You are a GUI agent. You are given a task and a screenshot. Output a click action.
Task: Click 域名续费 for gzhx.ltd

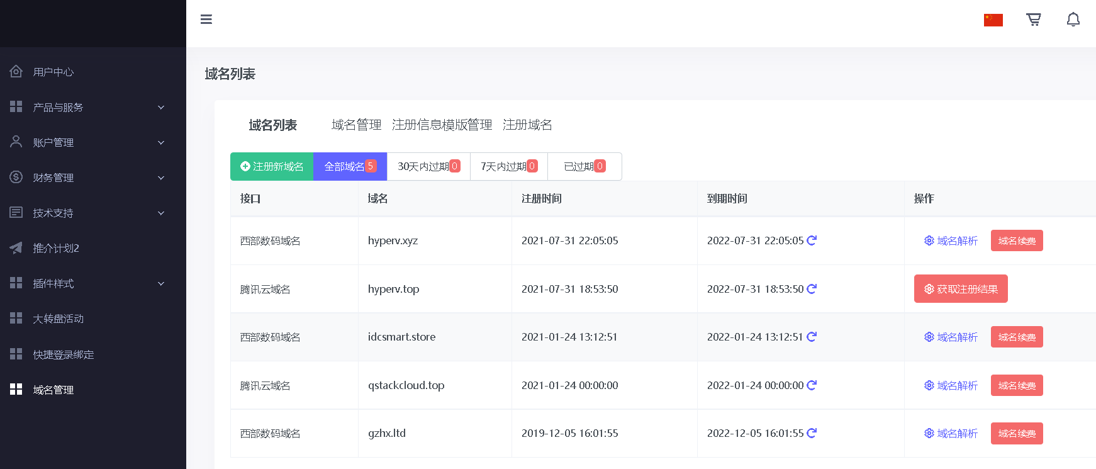[1017, 433]
